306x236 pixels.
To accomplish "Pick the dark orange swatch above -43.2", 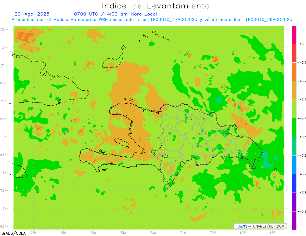I will tap(294, 72).
